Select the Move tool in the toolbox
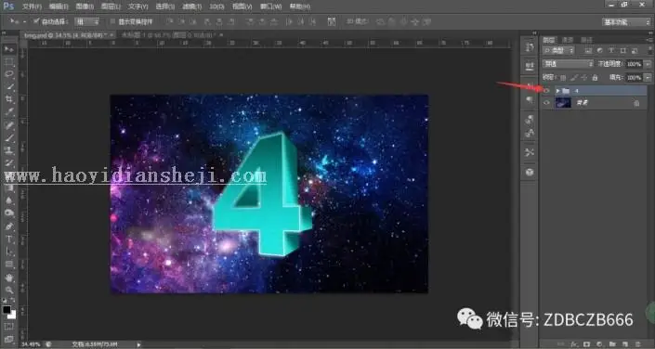The height and width of the screenshot is (349, 655). coord(9,49)
